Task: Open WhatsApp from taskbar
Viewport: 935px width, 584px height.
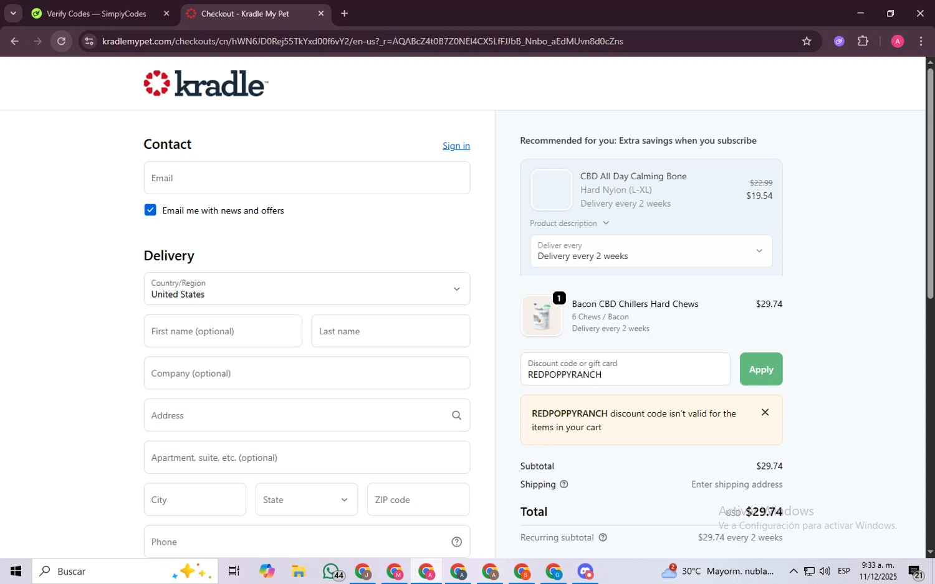Action: [x=332, y=571]
